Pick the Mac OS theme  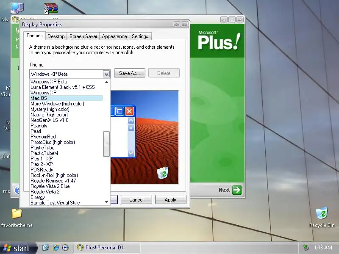pos(66,98)
